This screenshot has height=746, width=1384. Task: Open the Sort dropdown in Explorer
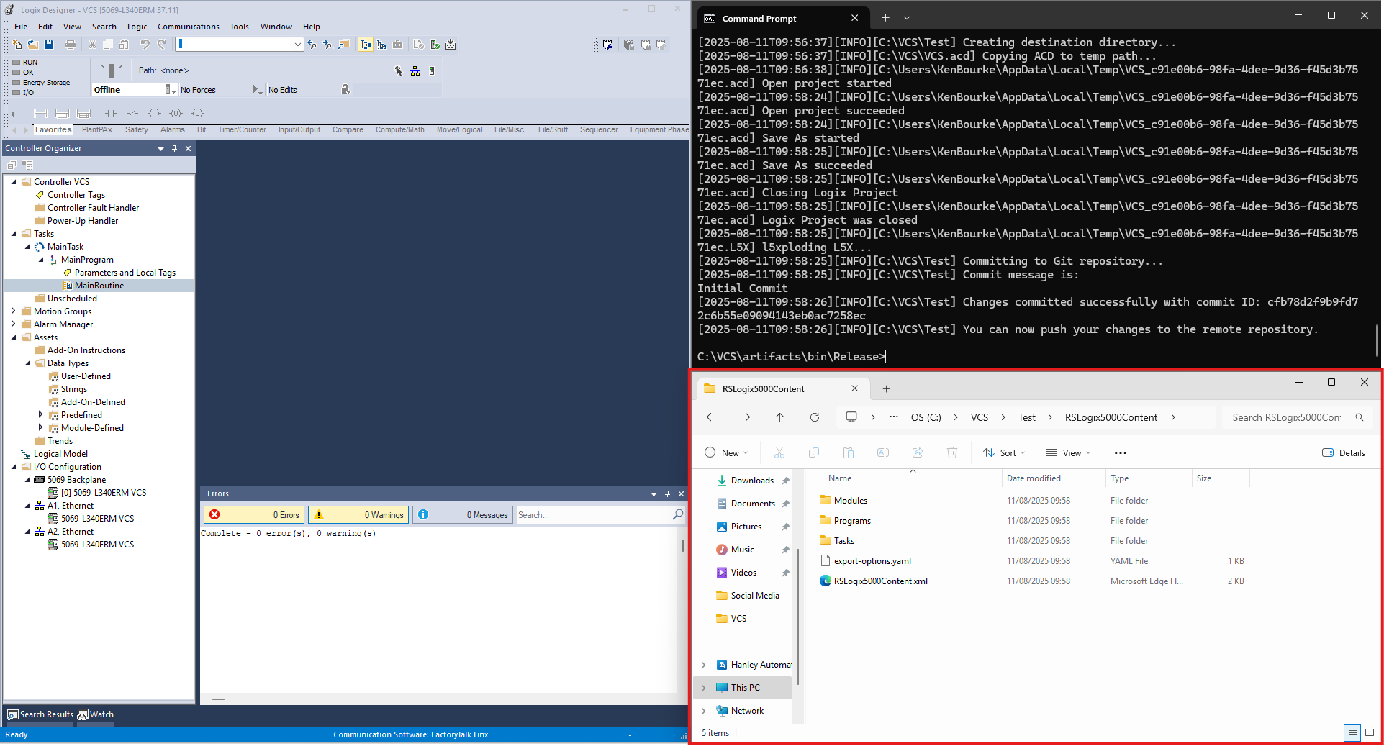coord(1004,452)
